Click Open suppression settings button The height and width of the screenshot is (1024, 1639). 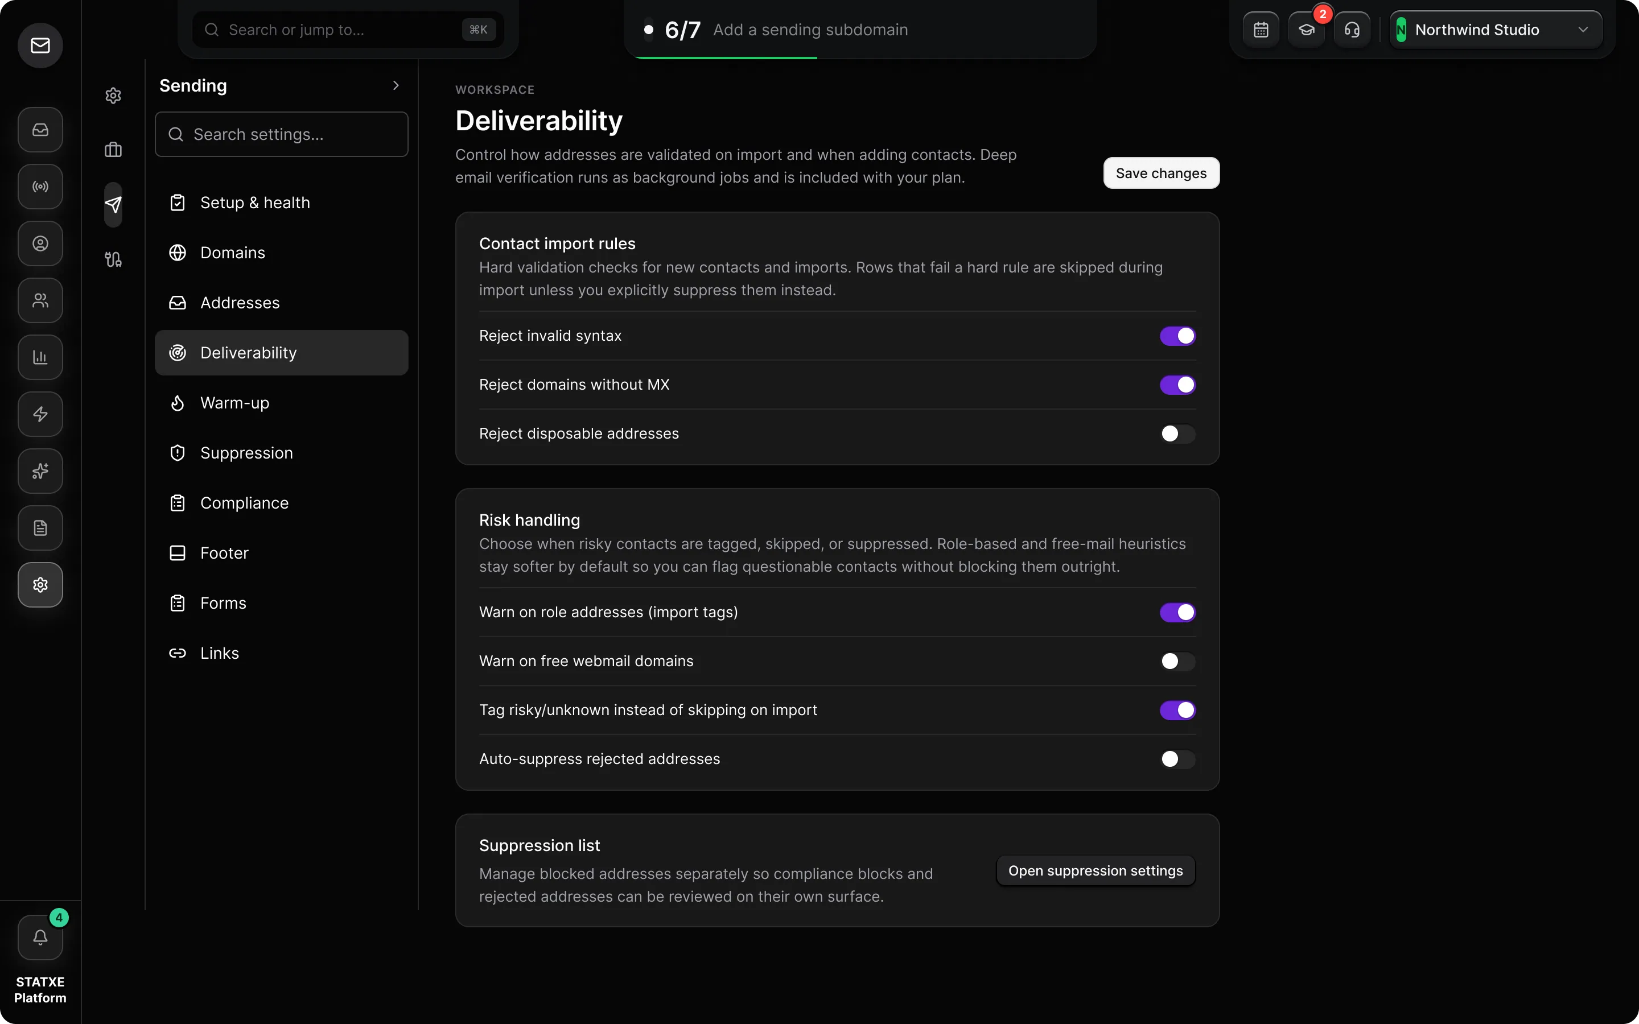tap(1095, 871)
